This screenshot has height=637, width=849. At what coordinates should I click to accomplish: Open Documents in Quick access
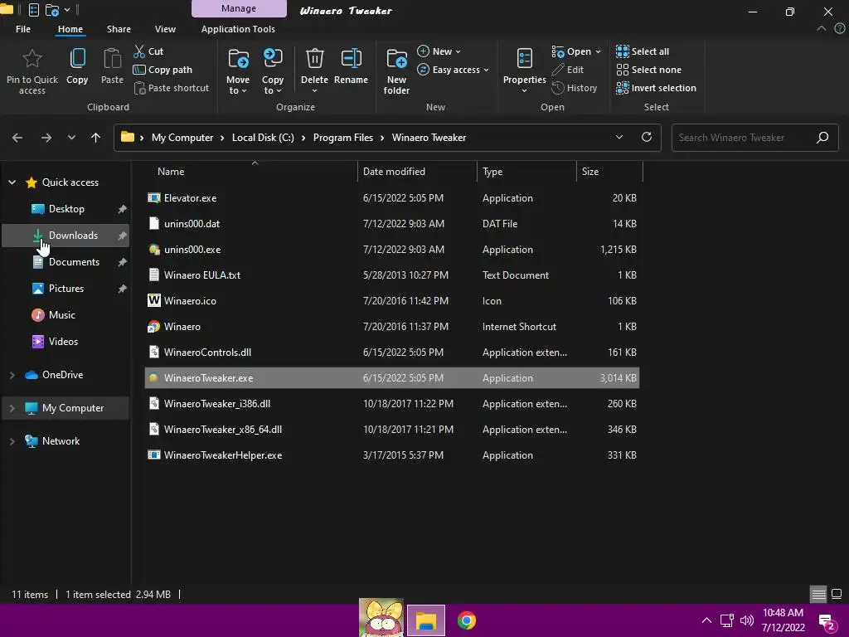tap(65, 262)
